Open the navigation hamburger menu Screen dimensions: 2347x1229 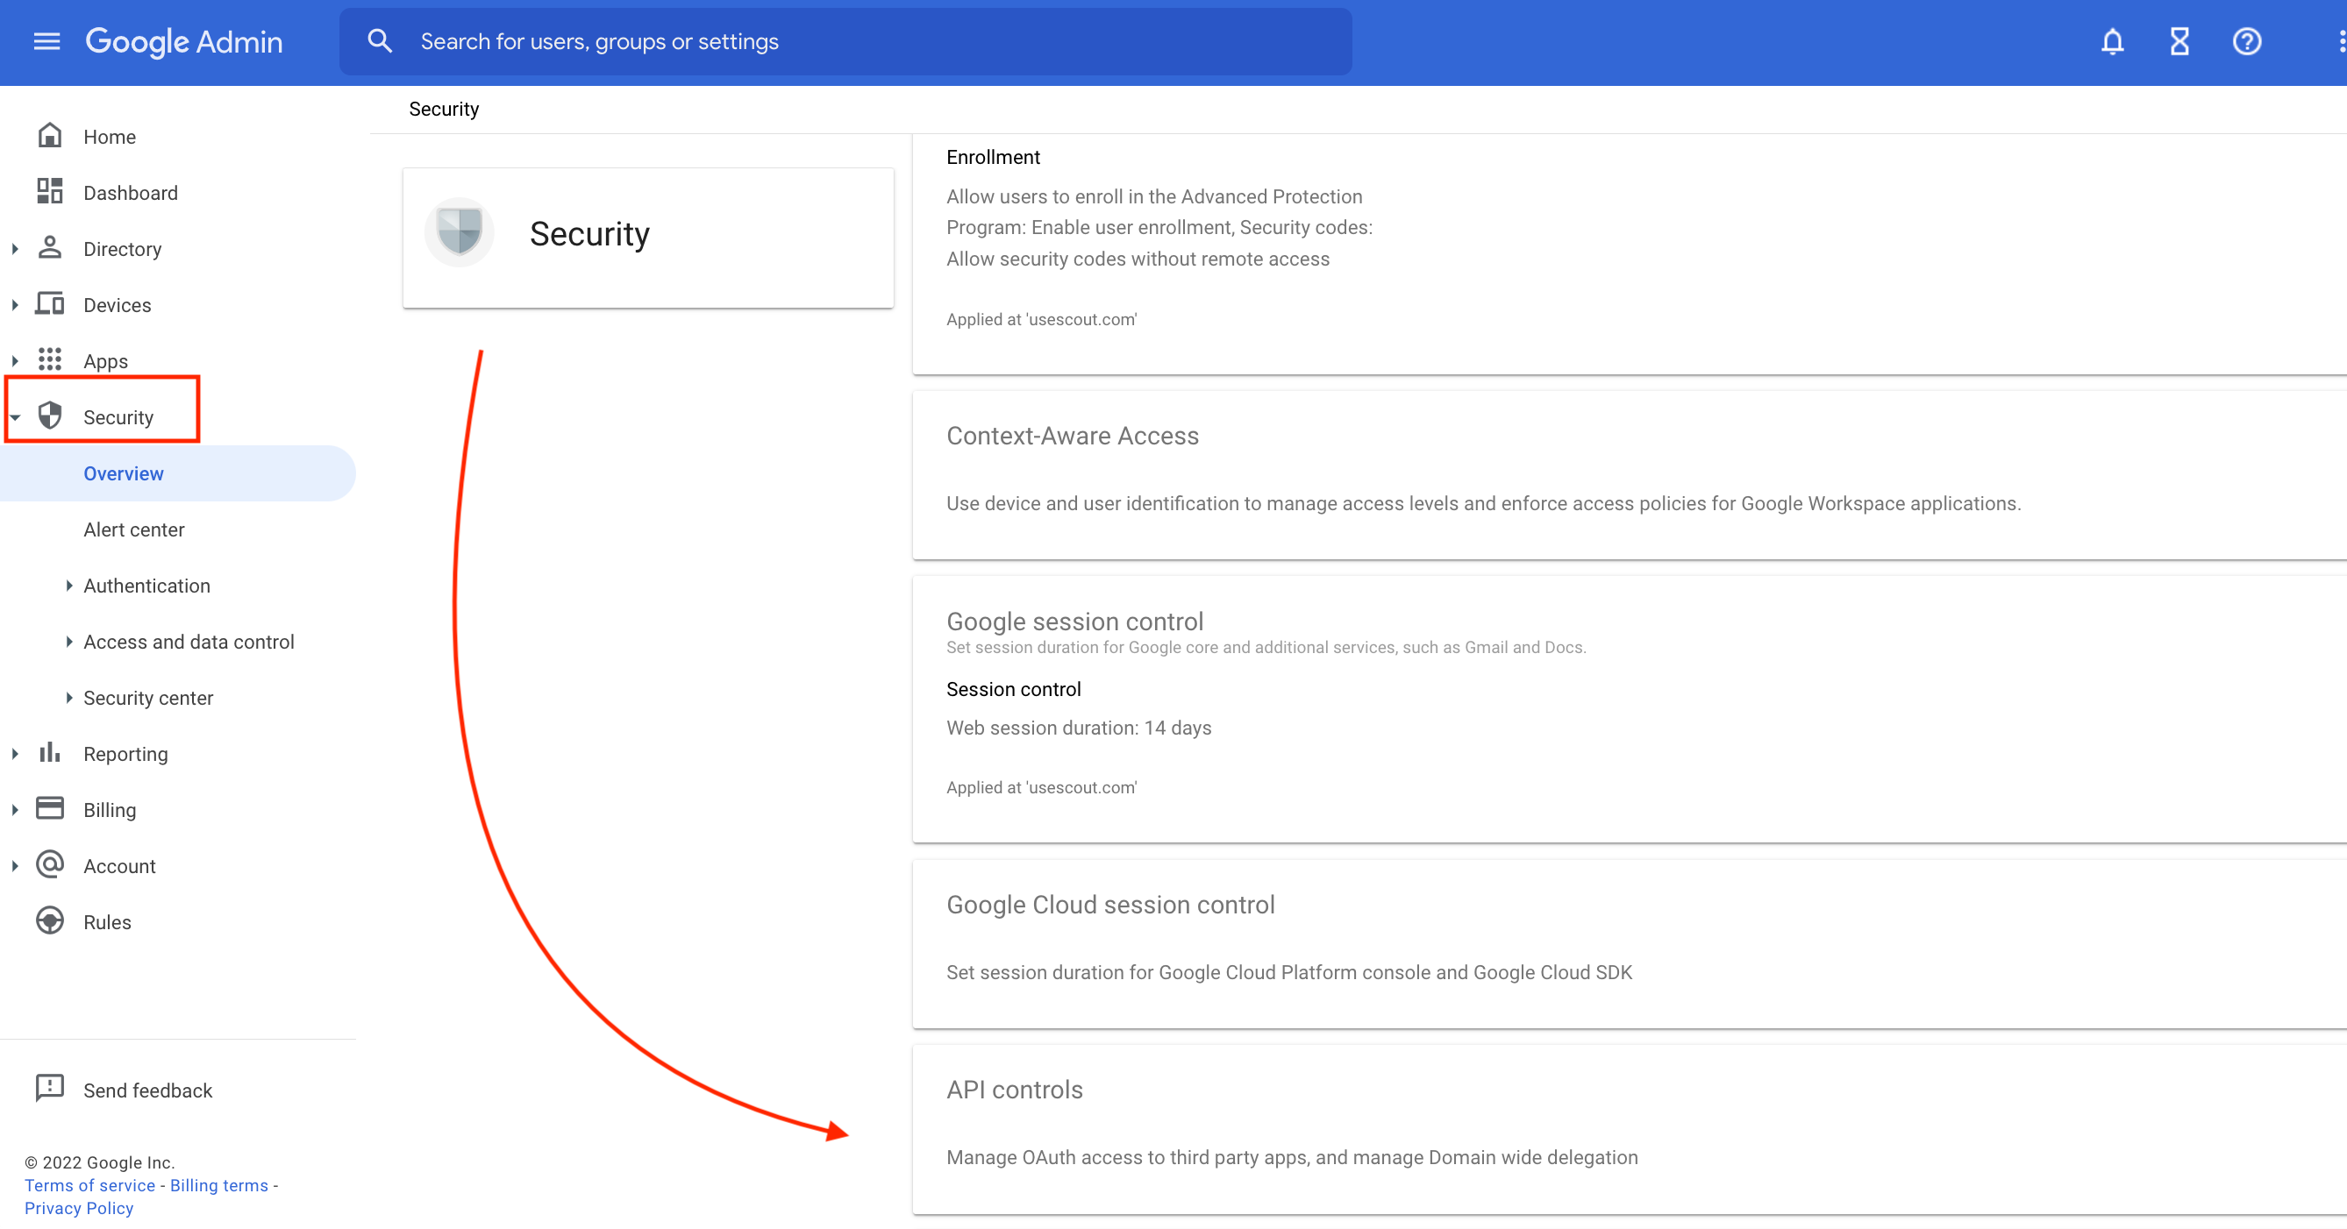point(46,41)
